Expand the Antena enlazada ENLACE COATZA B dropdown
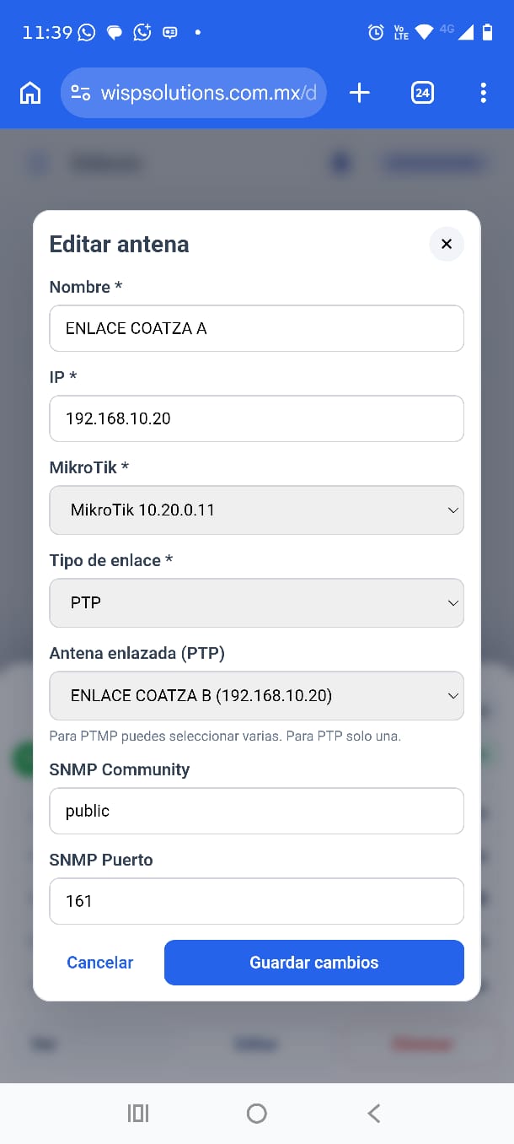The width and height of the screenshot is (514, 1144). (x=257, y=695)
